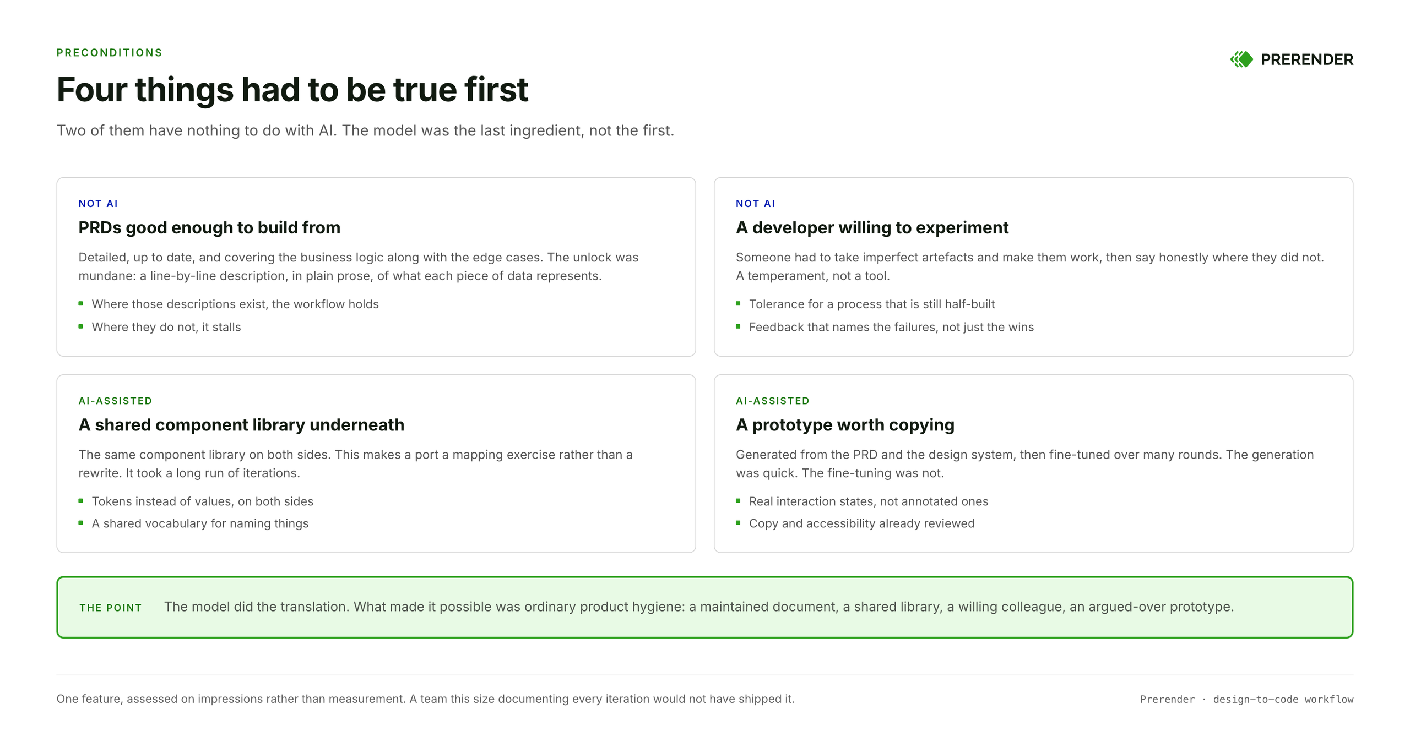Click 'Prerender · design-to-code workflow' footer text
Screen dimensions: 1410x753
pos(1246,699)
